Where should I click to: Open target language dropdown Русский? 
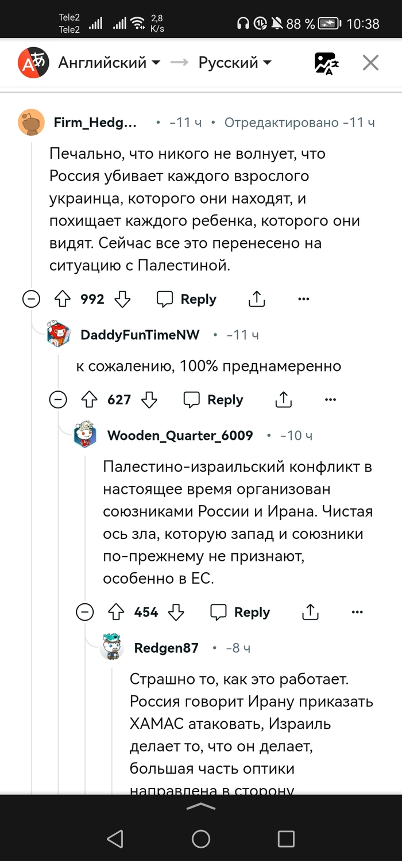tap(235, 63)
